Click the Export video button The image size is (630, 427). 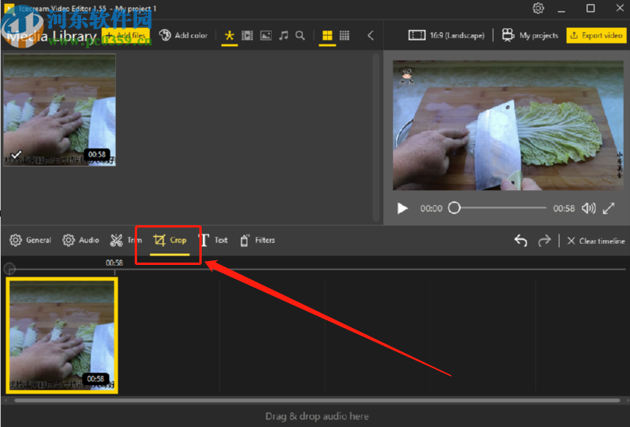[597, 35]
